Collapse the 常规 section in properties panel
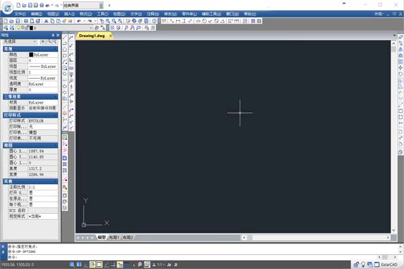The height and width of the screenshot is (269, 404). tap(57, 48)
